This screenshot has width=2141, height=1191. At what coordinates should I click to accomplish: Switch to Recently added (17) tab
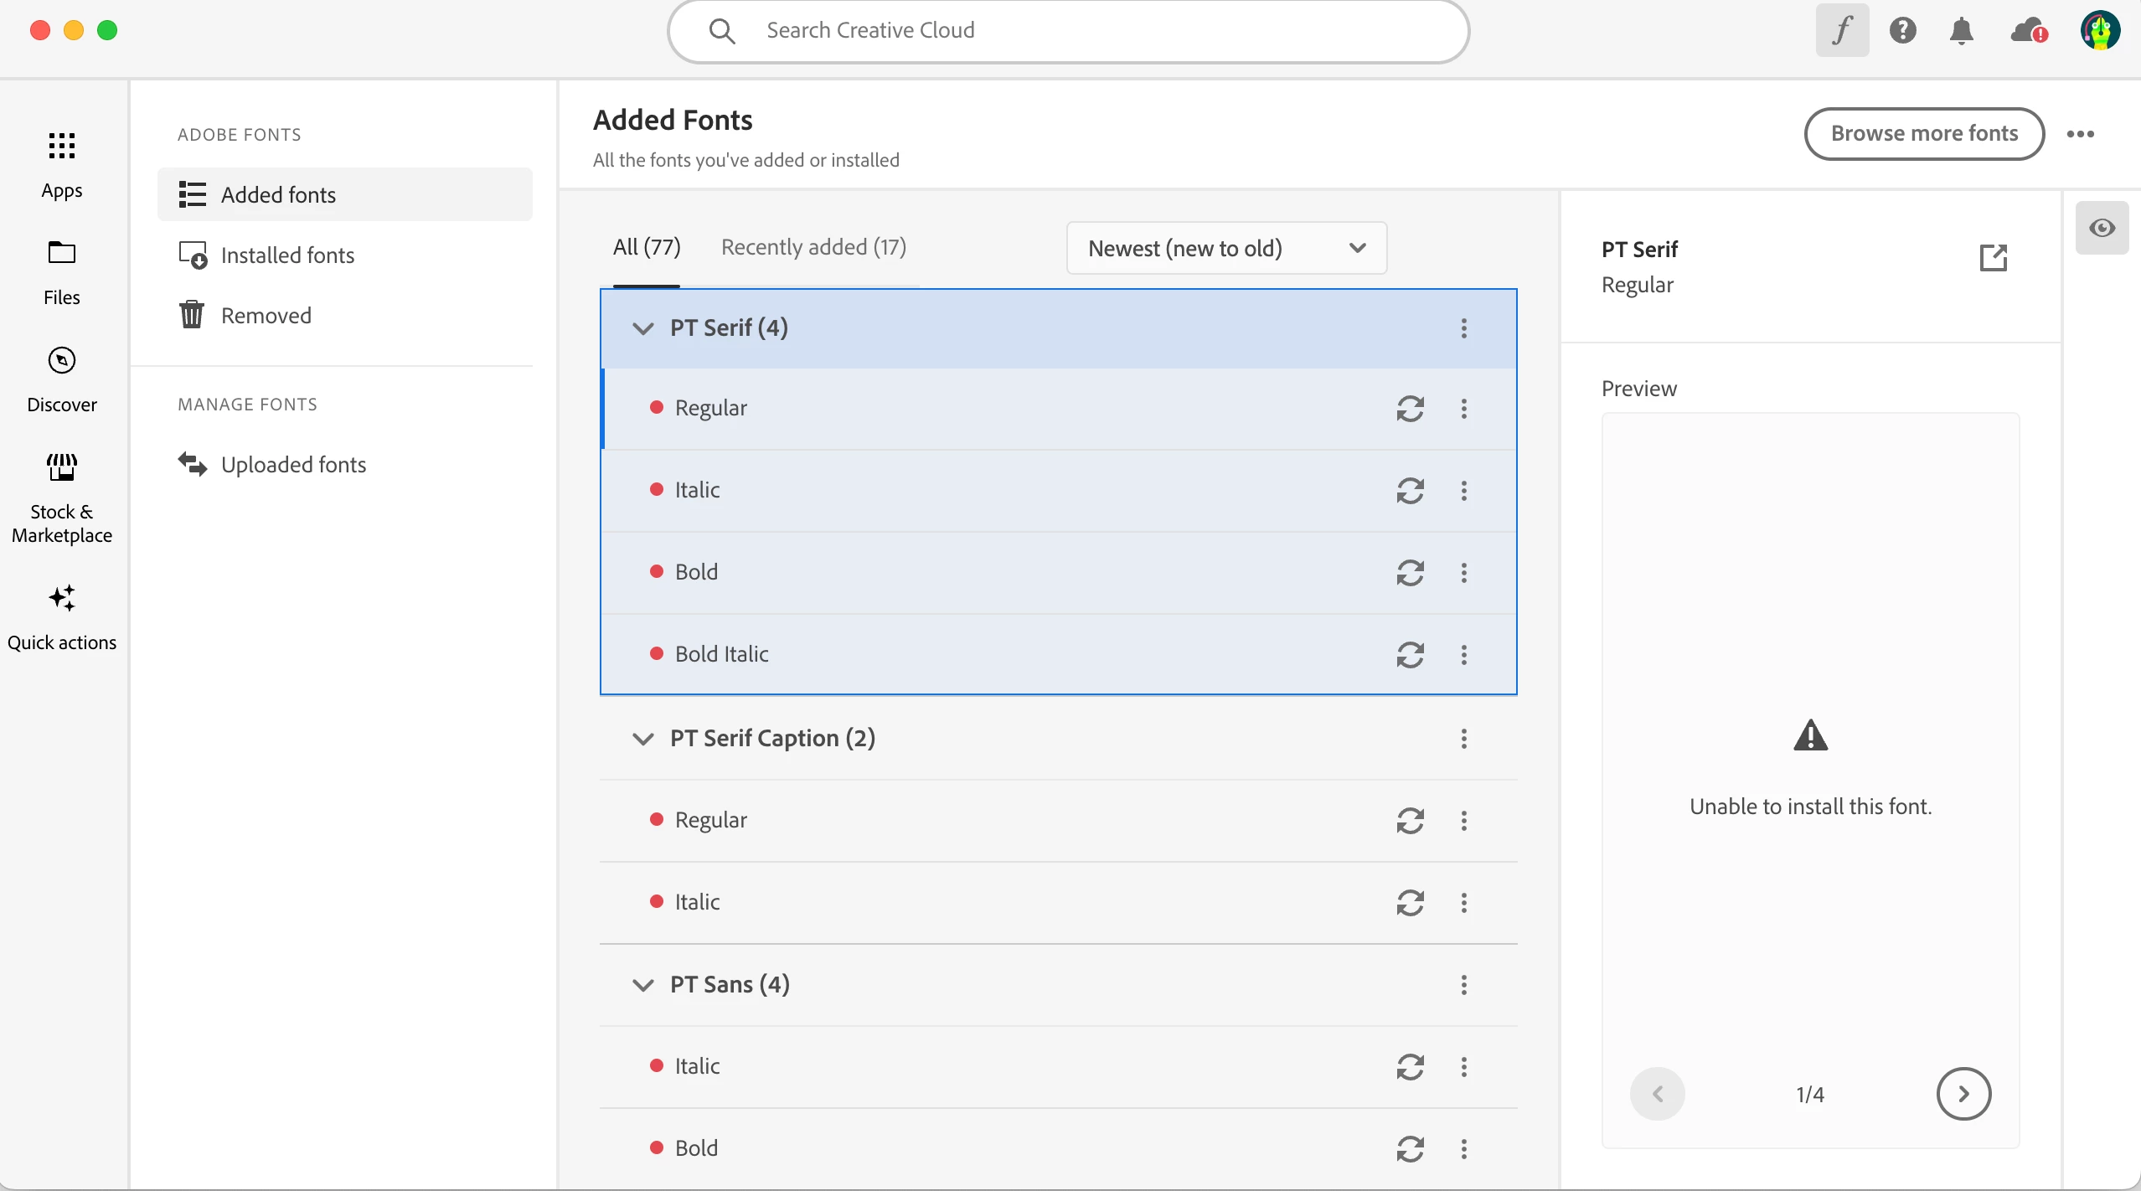pyautogui.click(x=813, y=247)
